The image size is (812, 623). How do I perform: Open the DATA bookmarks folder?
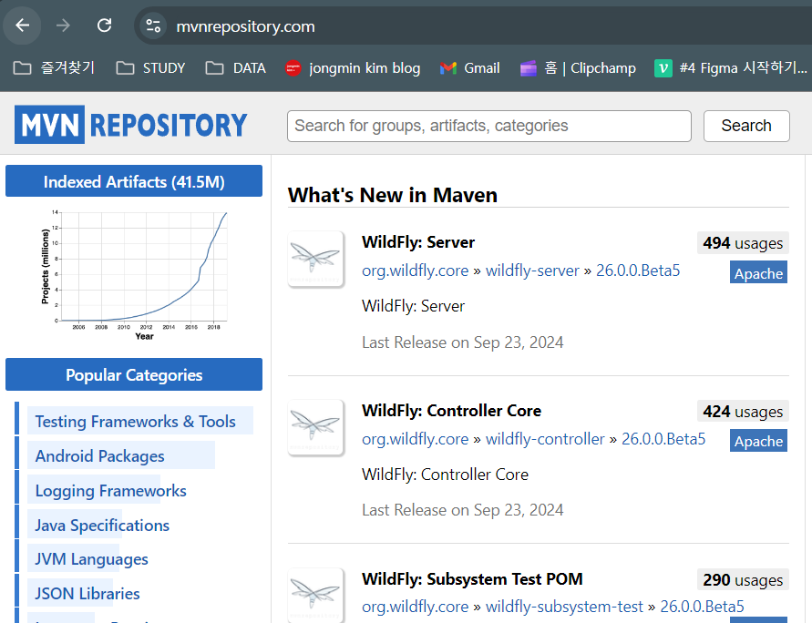click(236, 67)
